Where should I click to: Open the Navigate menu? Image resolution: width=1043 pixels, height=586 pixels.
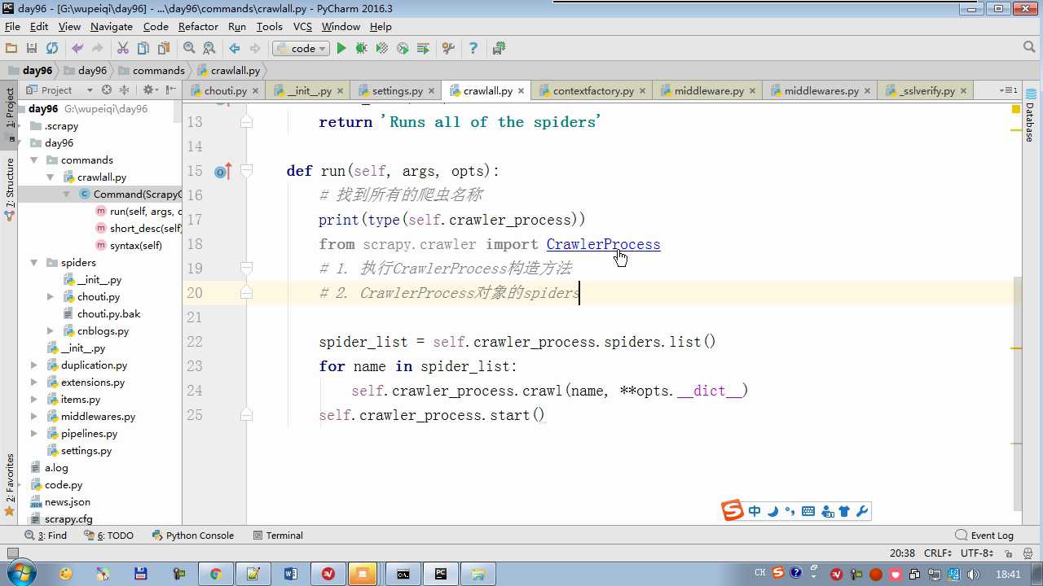(x=112, y=27)
